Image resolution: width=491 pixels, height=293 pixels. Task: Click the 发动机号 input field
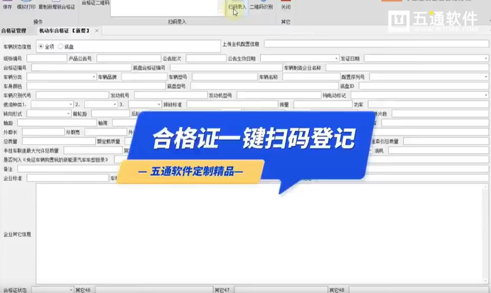(171, 95)
